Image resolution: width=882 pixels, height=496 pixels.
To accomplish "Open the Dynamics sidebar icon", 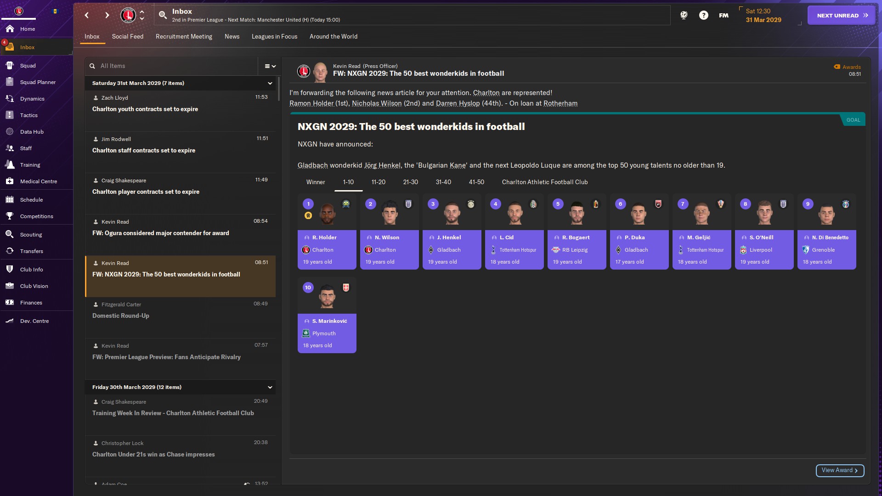I will [10, 99].
